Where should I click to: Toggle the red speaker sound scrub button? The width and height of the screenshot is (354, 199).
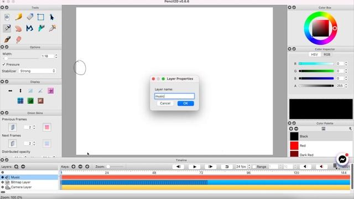[x=321, y=167]
